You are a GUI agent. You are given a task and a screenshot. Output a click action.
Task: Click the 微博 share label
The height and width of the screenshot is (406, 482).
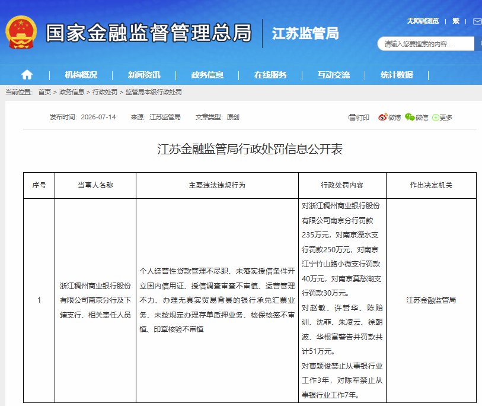[394, 118]
